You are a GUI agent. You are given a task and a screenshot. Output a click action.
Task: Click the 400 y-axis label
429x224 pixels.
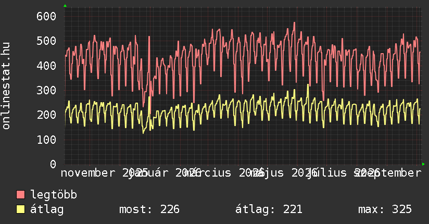tap(46, 66)
